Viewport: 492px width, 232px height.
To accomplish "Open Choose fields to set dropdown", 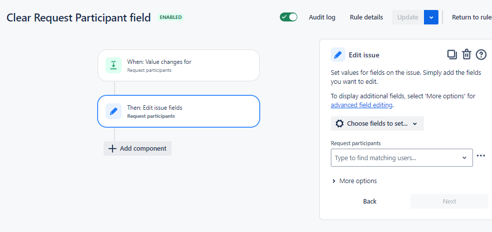I will 377,124.
